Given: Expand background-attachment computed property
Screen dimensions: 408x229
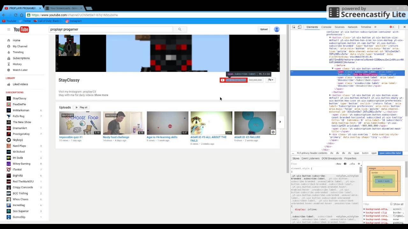Looking at the screenshot, I should tap(364, 209).
